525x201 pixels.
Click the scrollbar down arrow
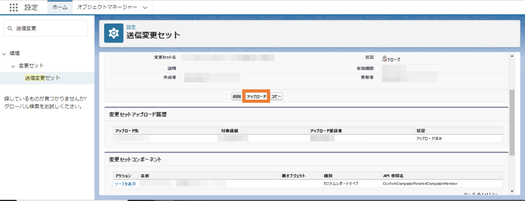512,191
